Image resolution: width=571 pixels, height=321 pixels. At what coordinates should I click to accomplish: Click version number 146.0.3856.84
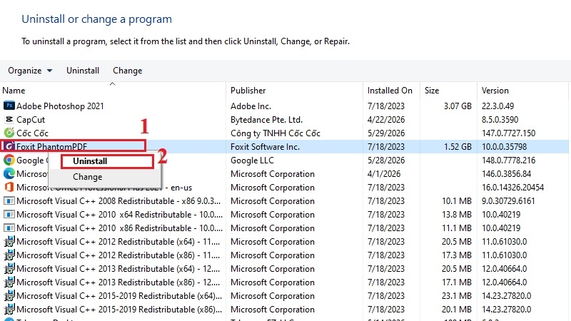(x=506, y=173)
